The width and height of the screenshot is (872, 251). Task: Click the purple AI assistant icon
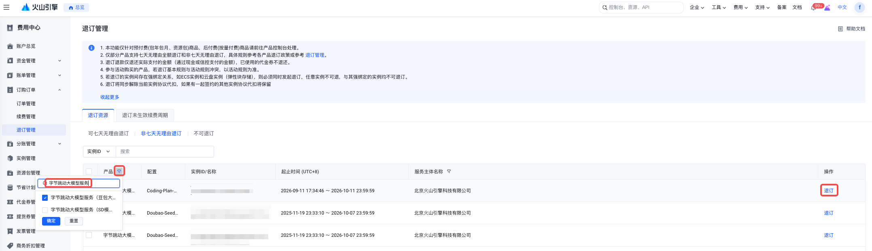click(827, 7)
